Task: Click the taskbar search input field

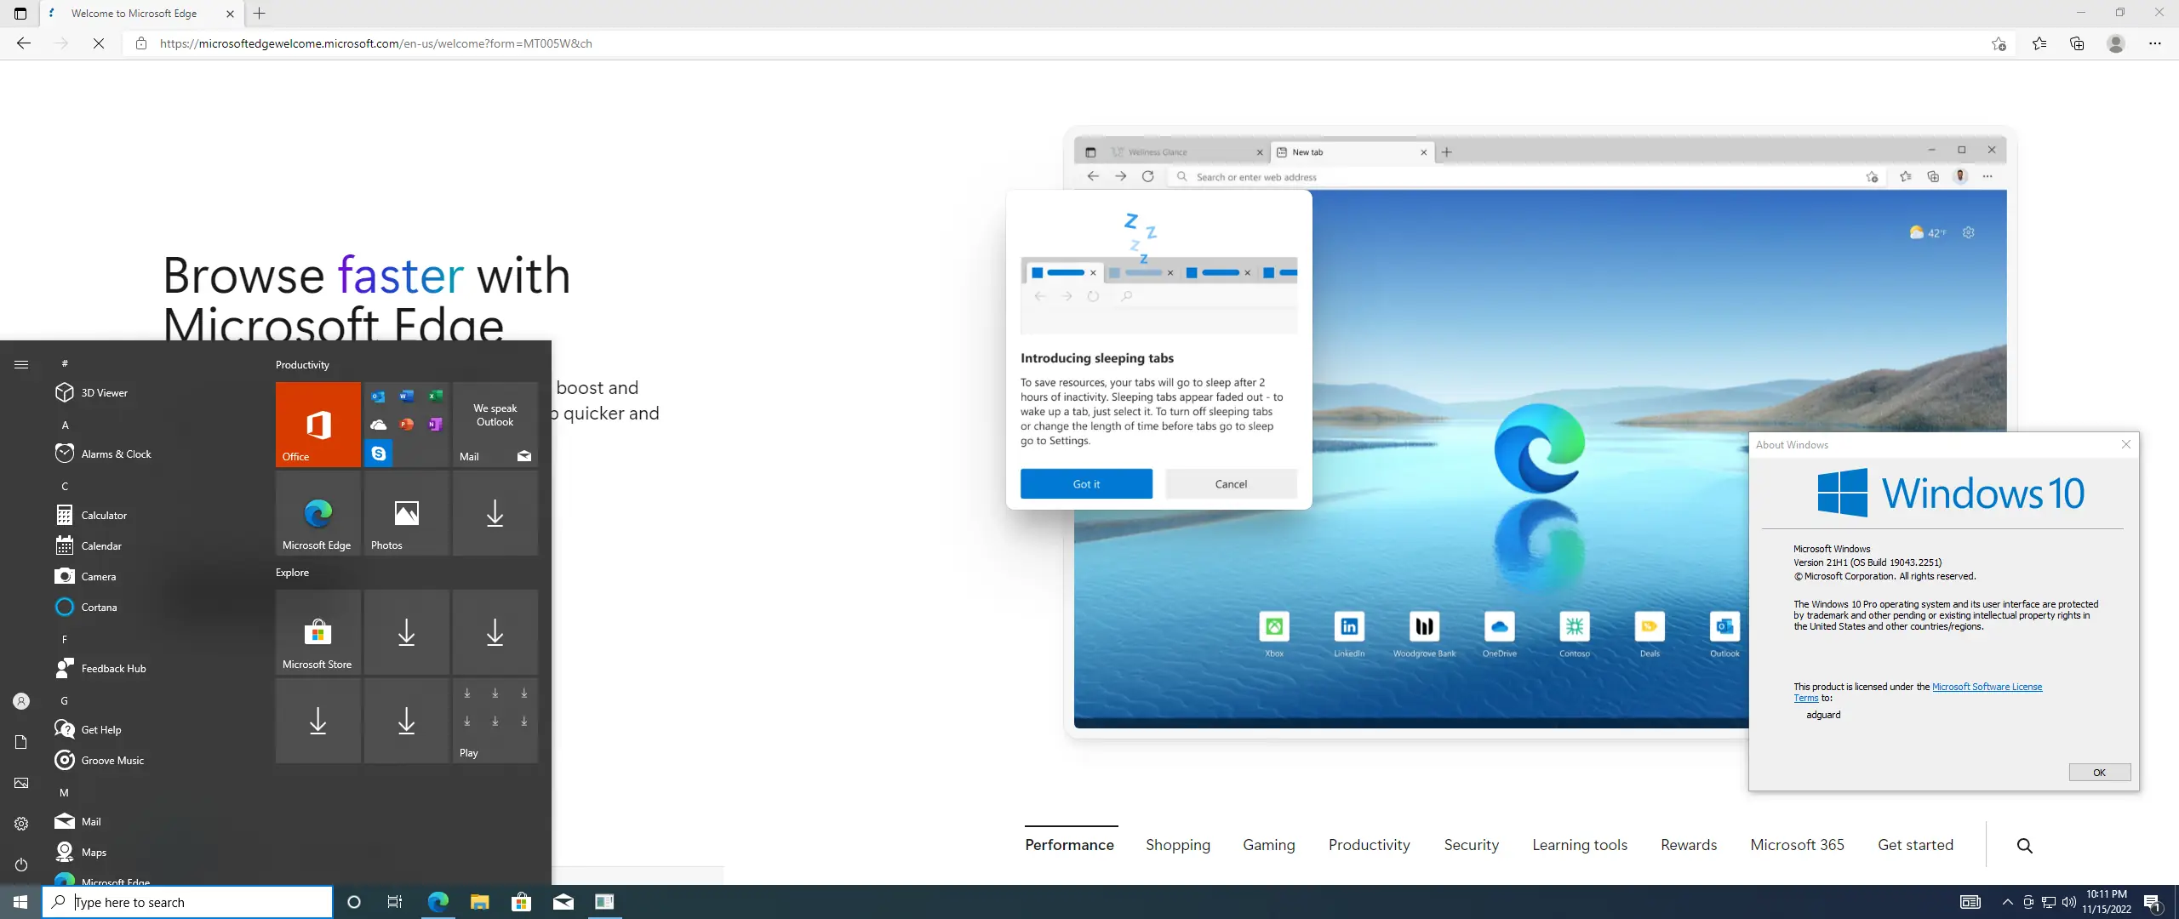Action: [x=187, y=902]
